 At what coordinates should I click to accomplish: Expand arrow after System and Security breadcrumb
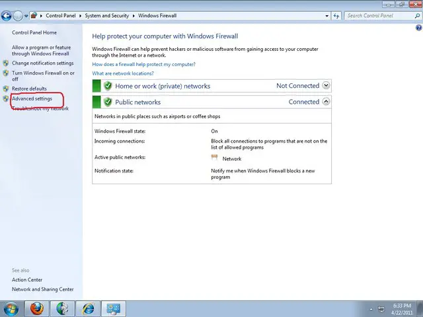click(134, 16)
